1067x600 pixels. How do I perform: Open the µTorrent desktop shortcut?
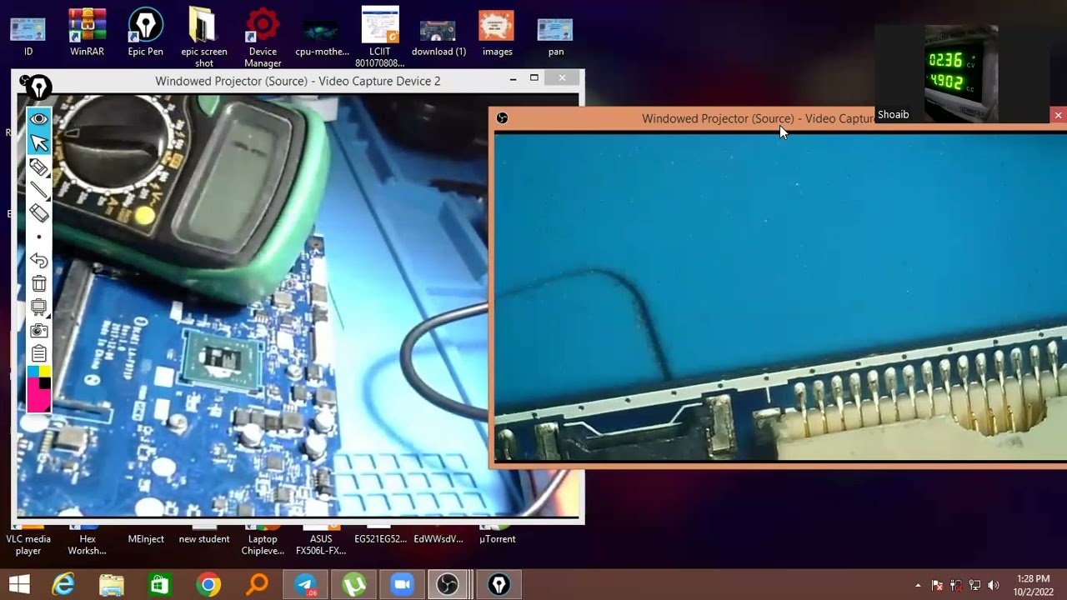pos(497,537)
